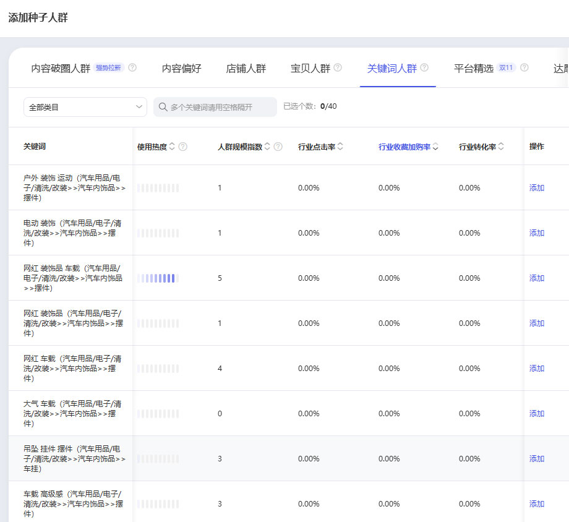
Task: Open the 全部类目 category dropdown
Action: (x=85, y=107)
